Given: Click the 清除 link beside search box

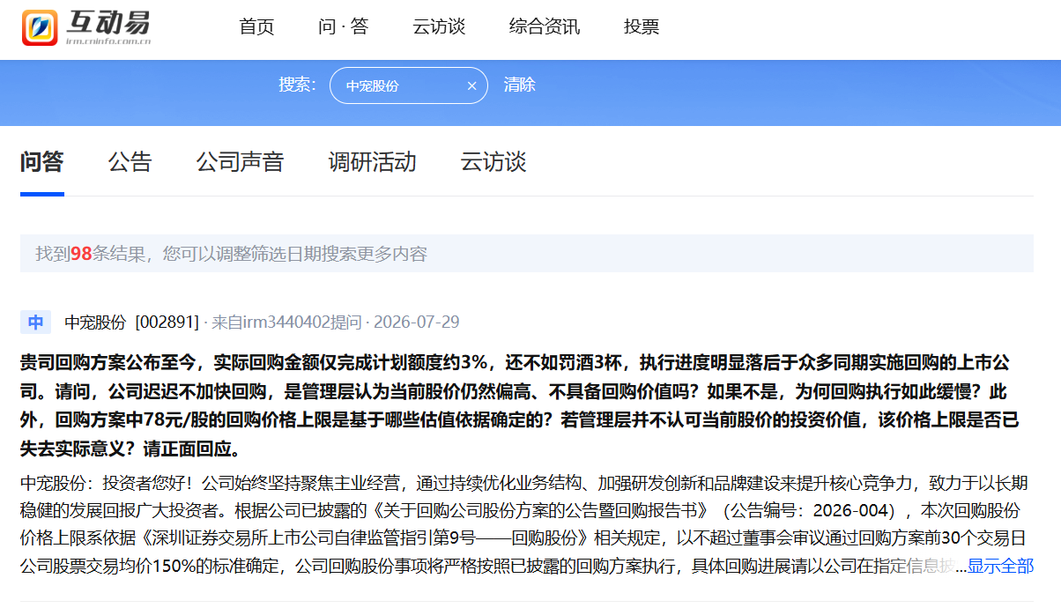Looking at the screenshot, I should point(519,85).
